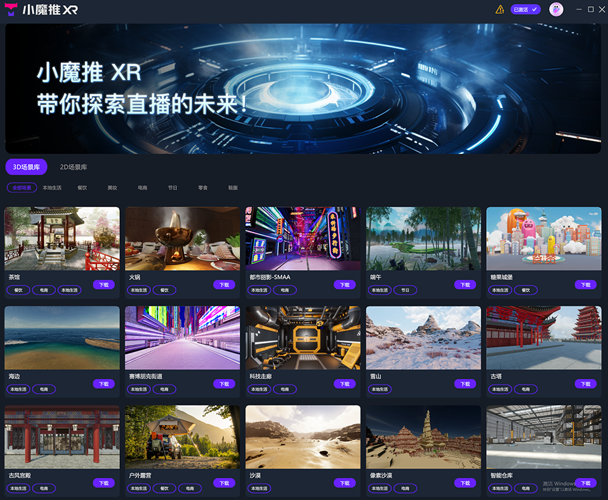Viewport: 608px width, 500px height.
Task: Click the 小魔推 XR logo icon
Action: coord(11,10)
